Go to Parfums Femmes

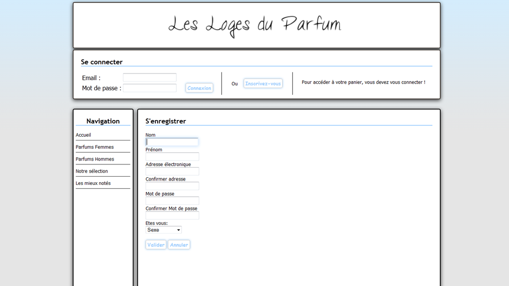[95, 147]
